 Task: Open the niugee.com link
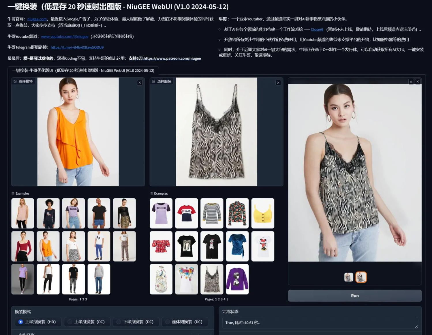click(37, 19)
